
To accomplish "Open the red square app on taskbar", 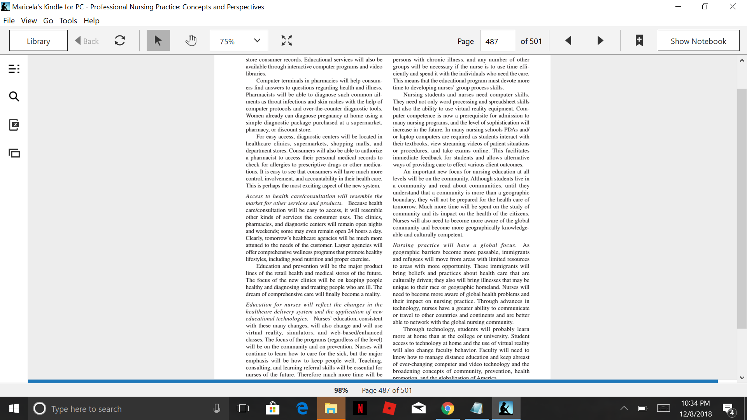I will point(389,408).
